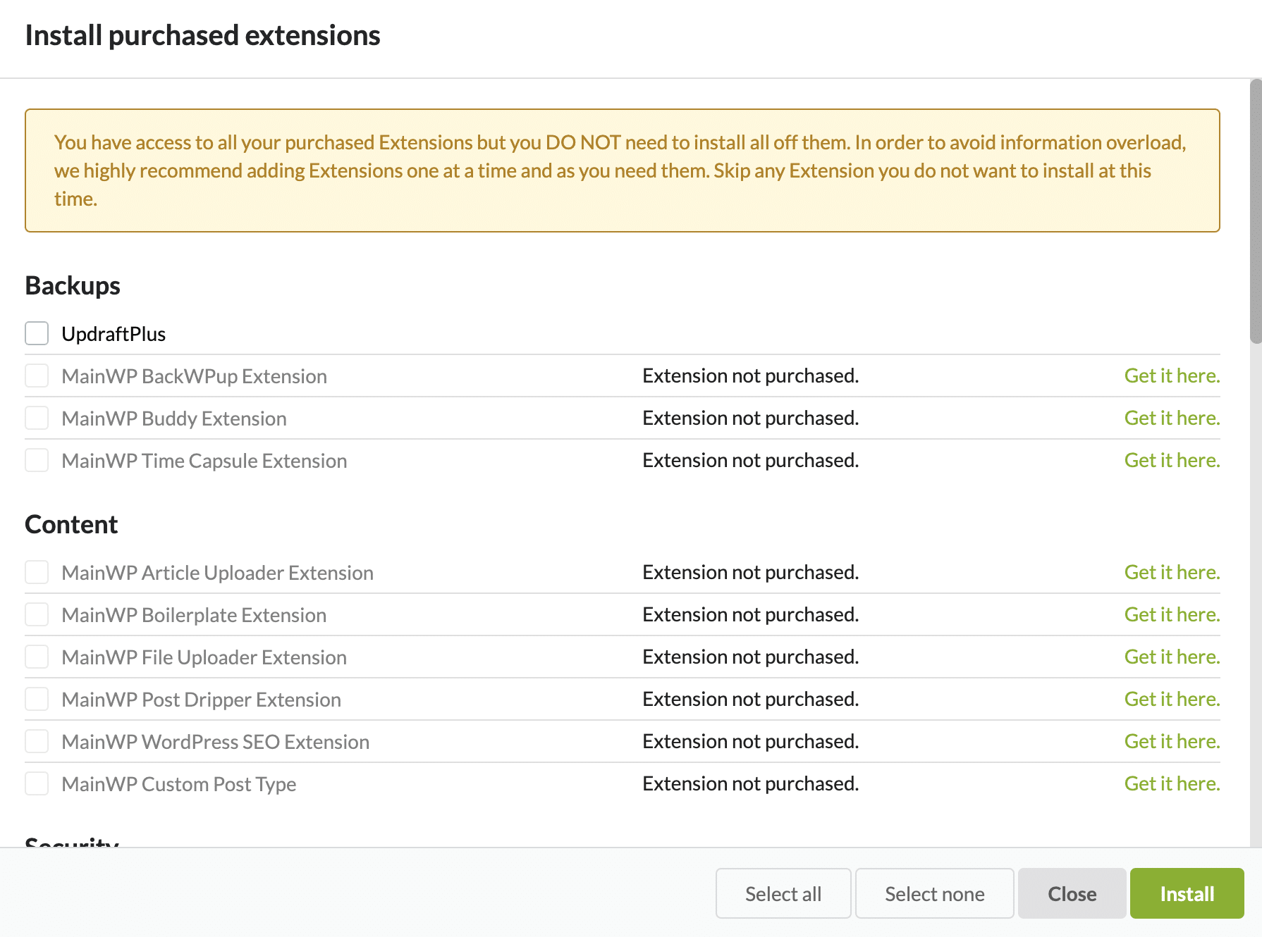This screenshot has height=937, width=1262.
Task: Click the MainWP Time Capsule Extension label
Action: (x=204, y=461)
